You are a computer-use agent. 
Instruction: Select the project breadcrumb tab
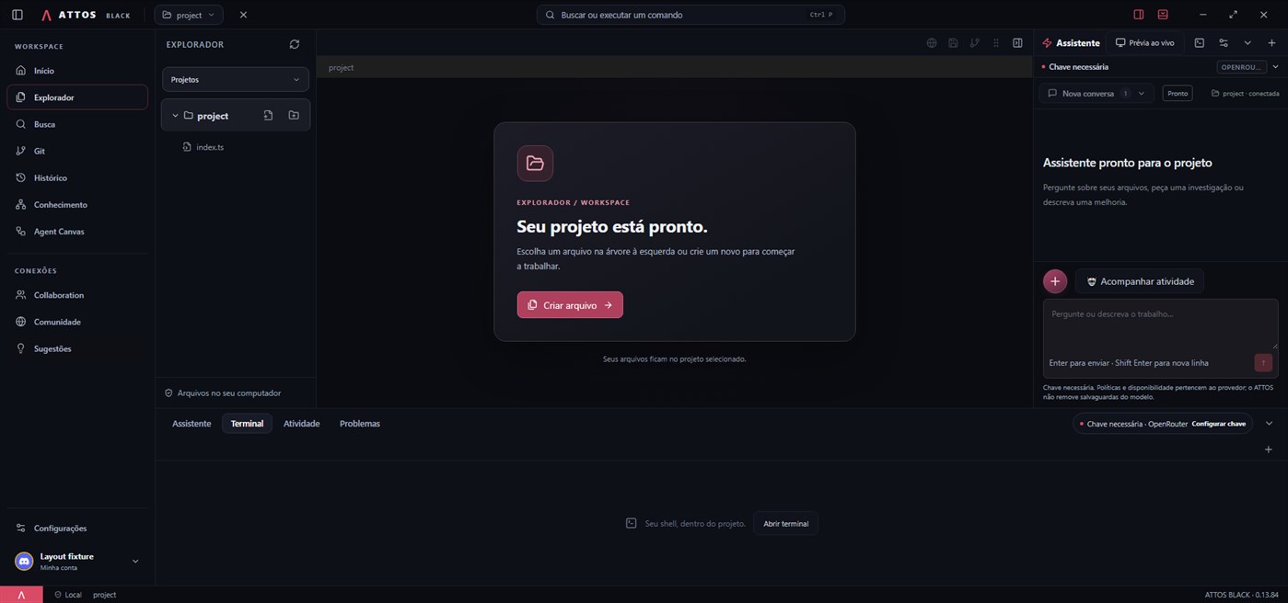click(x=341, y=67)
